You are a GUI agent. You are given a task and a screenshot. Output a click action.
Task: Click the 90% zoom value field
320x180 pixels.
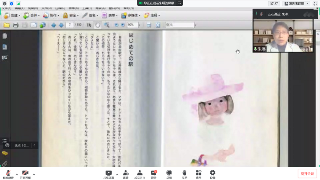click(132, 25)
